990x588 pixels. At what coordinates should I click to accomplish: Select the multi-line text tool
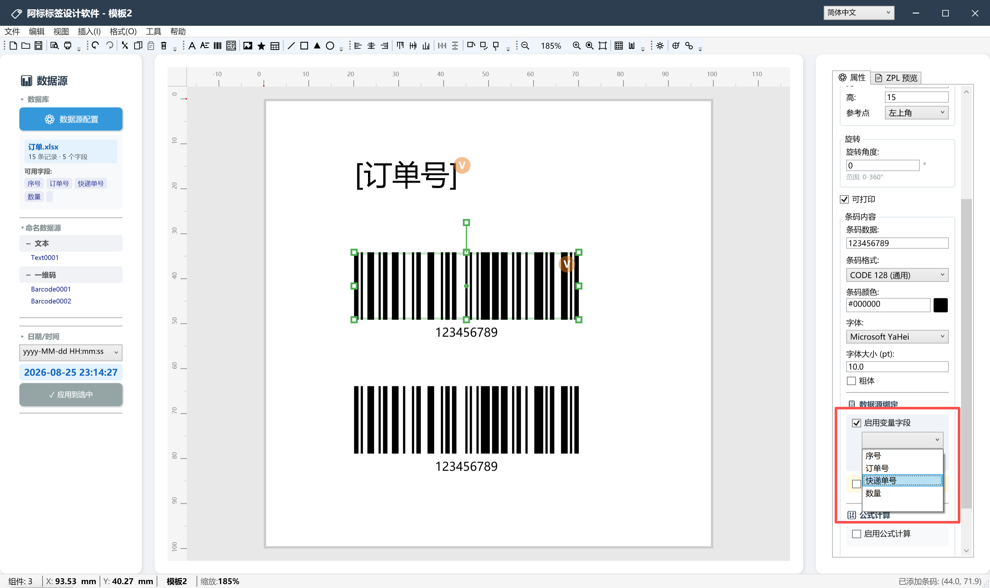(205, 46)
